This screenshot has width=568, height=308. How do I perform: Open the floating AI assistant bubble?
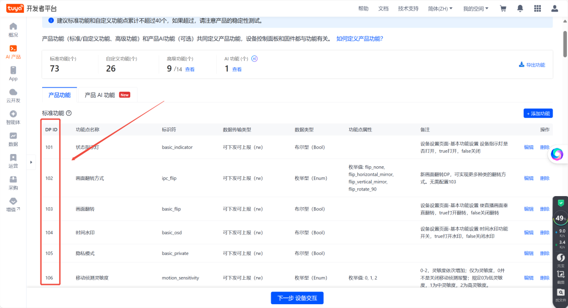[x=556, y=154]
